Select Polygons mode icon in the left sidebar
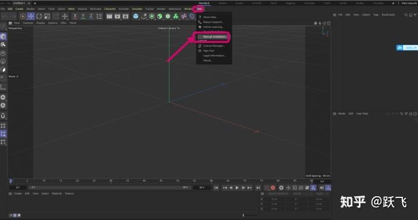 coord(3,69)
